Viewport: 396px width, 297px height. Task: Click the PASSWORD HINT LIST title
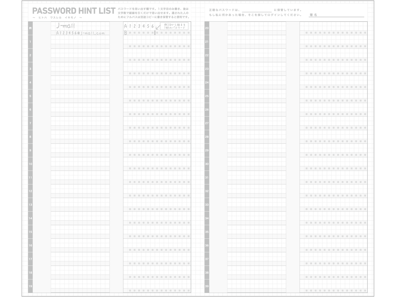click(x=74, y=11)
